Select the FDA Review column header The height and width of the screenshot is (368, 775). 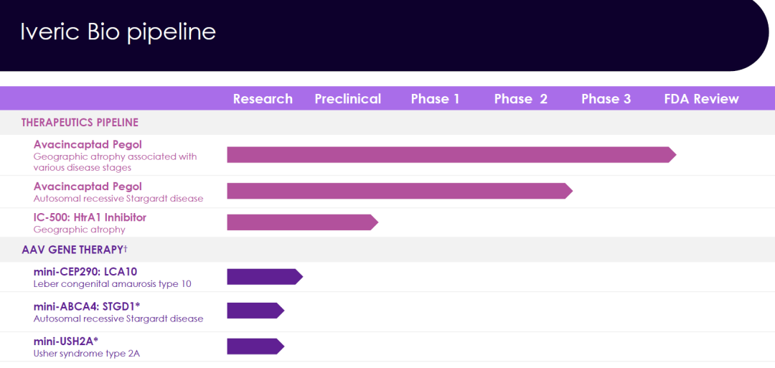(x=701, y=99)
